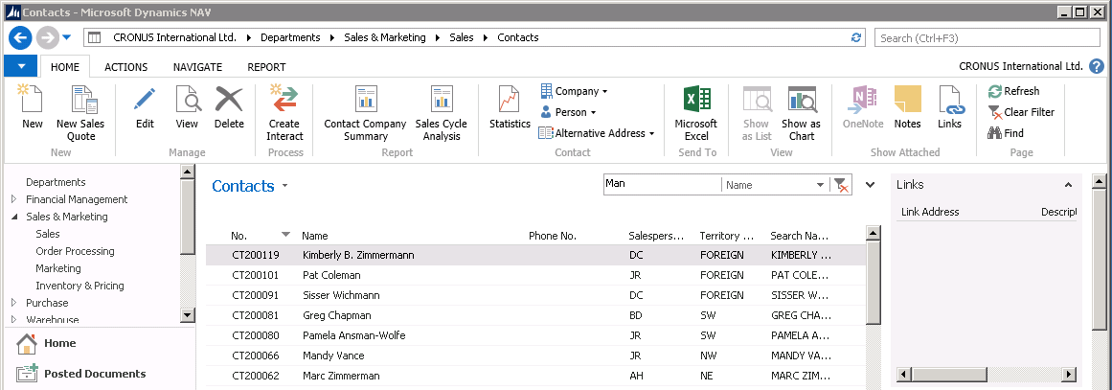This screenshot has width=1112, height=390.
Task: Open Notes attached panel
Action: tap(907, 100)
